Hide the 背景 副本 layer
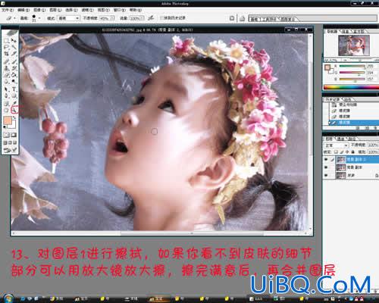This screenshot has height=303, width=379. click(x=326, y=167)
